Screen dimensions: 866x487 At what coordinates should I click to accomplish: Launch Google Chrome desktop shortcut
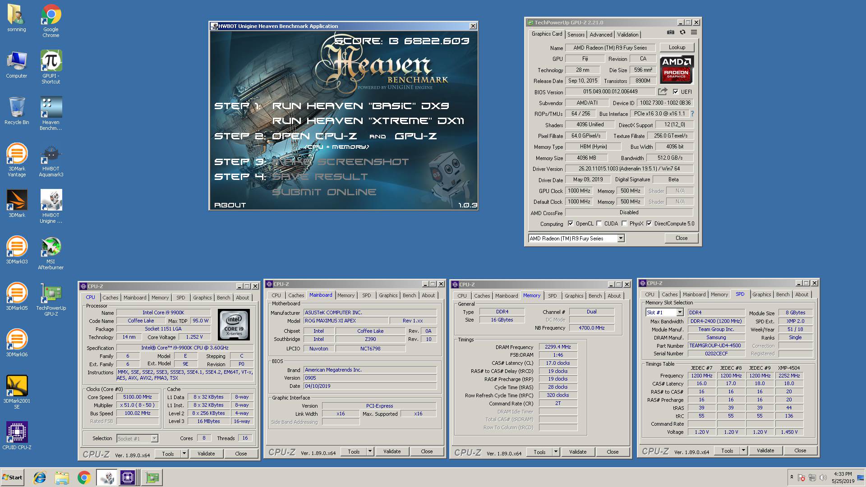(x=51, y=21)
